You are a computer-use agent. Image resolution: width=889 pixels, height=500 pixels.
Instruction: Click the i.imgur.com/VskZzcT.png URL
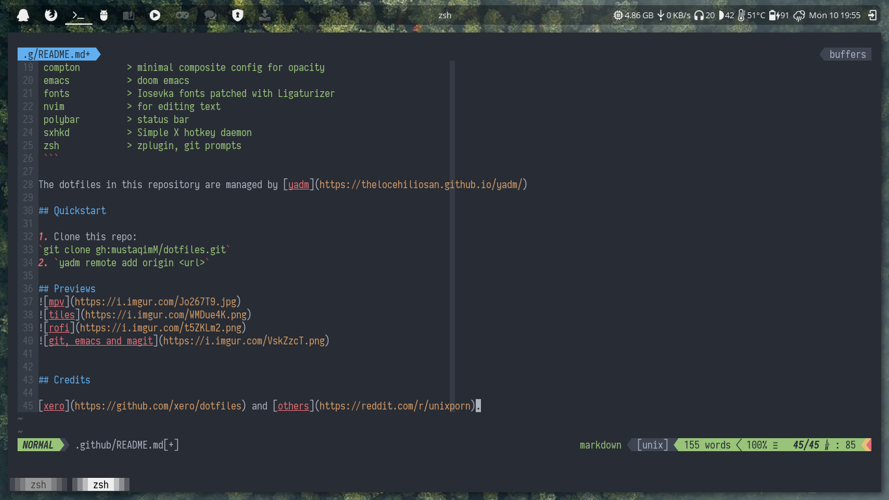pos(244,341)
